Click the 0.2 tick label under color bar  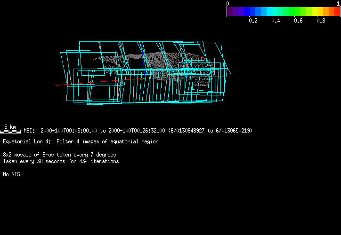pos(253,21)
